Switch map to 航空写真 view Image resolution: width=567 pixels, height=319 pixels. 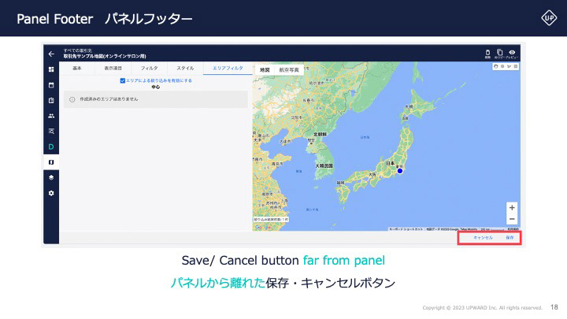pos(289,70)
